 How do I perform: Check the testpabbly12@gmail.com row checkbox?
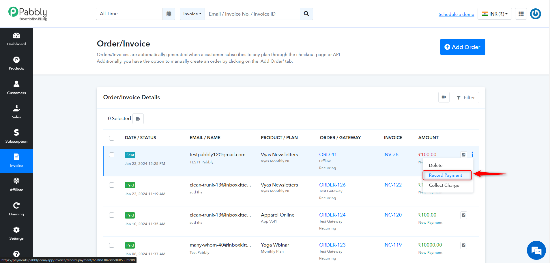(x=112, y=155)
